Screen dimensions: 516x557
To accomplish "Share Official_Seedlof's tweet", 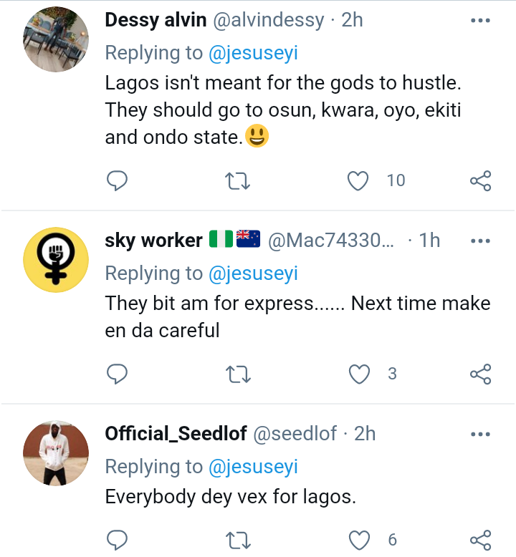I will coord(481,541).
